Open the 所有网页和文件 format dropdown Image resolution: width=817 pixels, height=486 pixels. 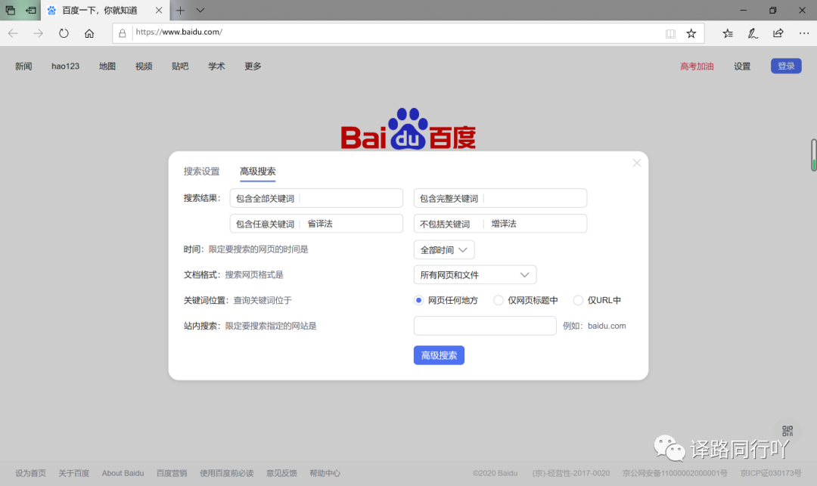coord(474,274)
